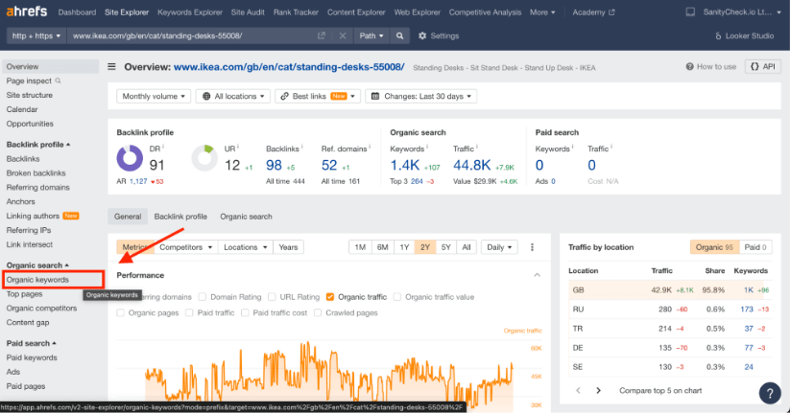Expand the Monthly volume dropdown
This screenshot has width=790, height=413.
pyautogui.click(x=153, y=96)
